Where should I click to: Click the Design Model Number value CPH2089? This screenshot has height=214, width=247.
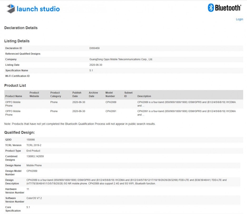(x=32, y=171)
